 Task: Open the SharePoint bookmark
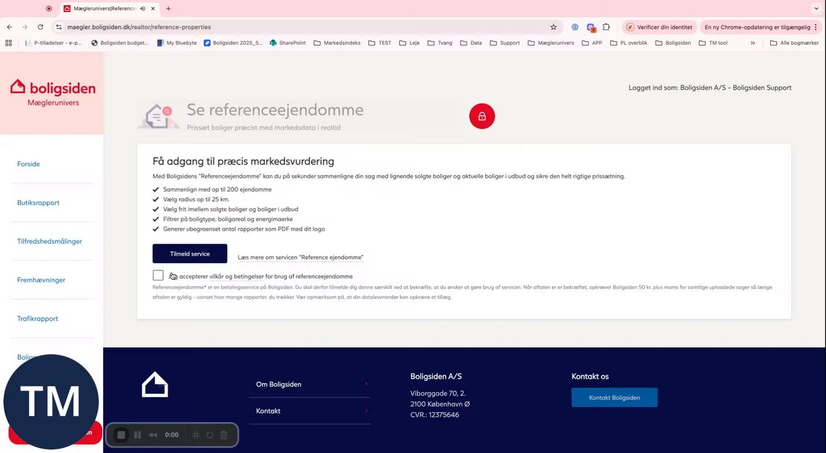tap(288, 43)
